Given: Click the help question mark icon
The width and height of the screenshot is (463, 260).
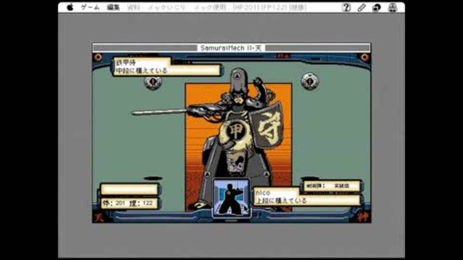Looking at the screenshot, I should coord(346,7).
